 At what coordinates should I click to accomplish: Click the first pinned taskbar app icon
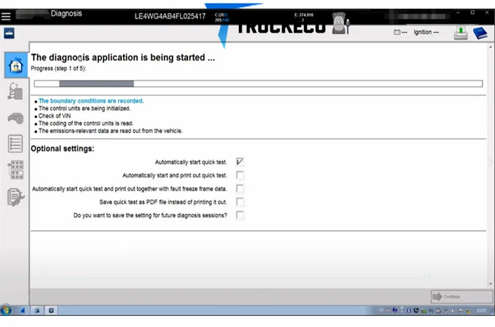coord(22,310)
